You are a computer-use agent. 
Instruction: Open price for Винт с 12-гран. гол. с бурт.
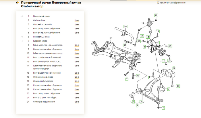coord(77,98)
